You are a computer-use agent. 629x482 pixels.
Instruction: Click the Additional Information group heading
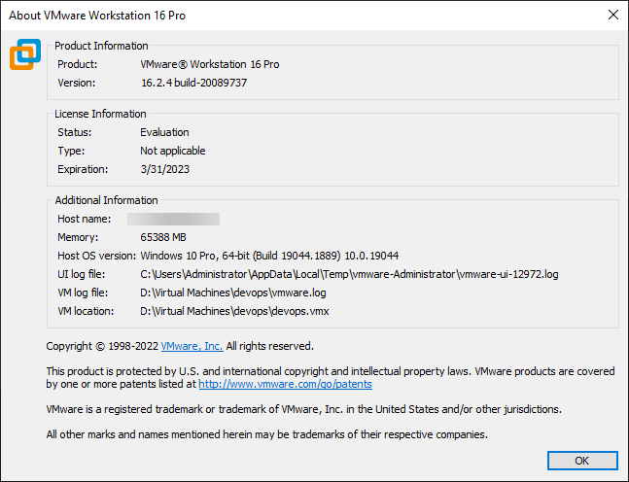point(106,200)
